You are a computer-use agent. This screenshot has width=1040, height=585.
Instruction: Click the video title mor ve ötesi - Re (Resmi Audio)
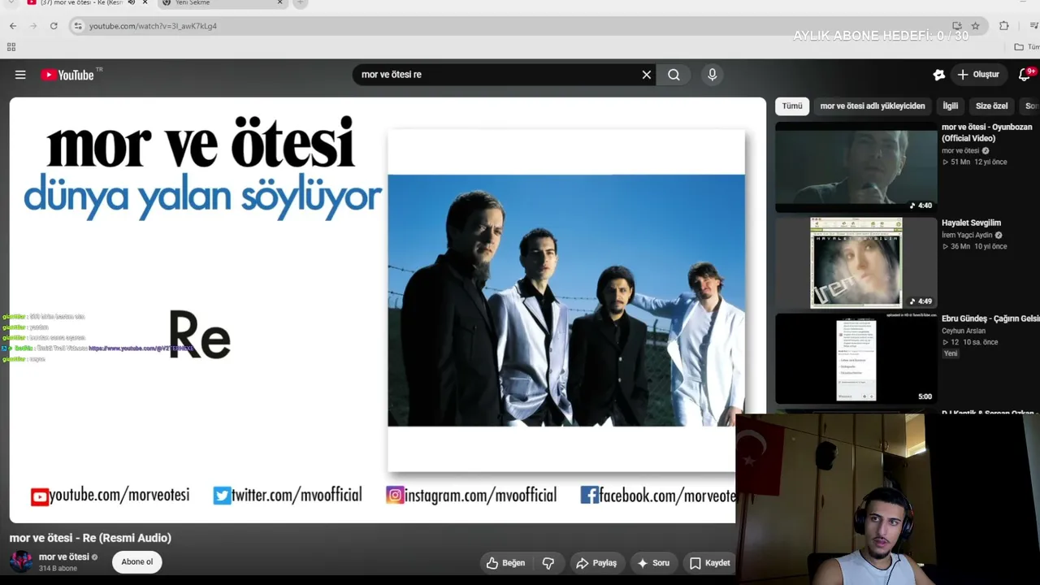pos(90,538)
